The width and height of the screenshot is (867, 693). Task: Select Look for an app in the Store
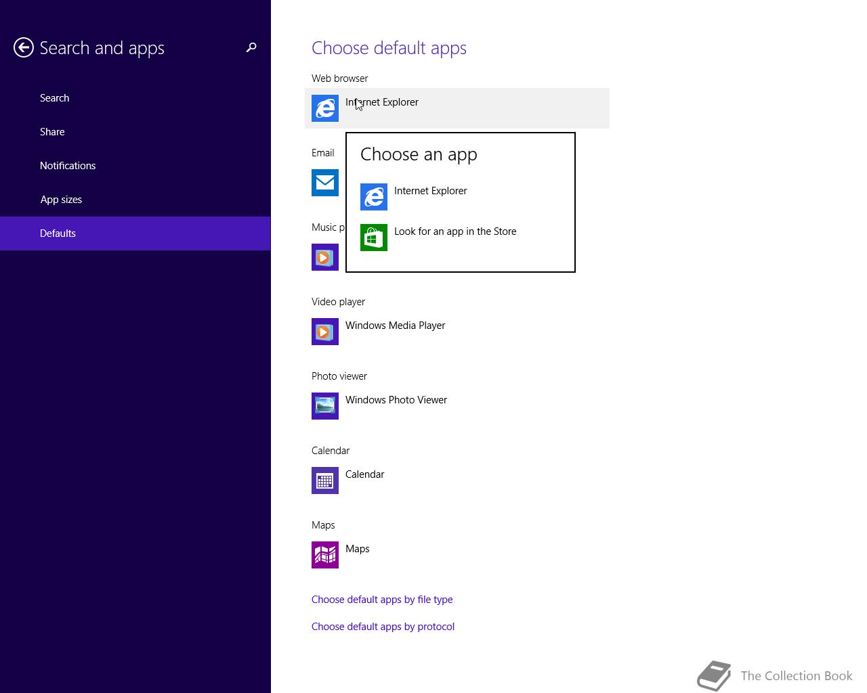455,231
